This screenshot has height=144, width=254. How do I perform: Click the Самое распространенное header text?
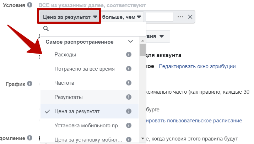point(80,42)
